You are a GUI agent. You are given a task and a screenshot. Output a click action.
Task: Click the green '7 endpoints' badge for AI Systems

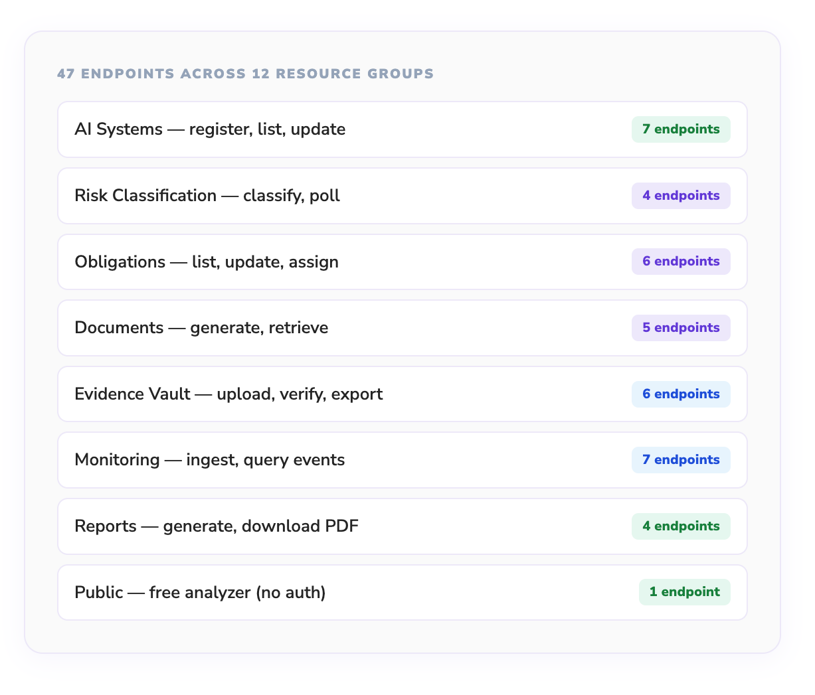(680, 129)
